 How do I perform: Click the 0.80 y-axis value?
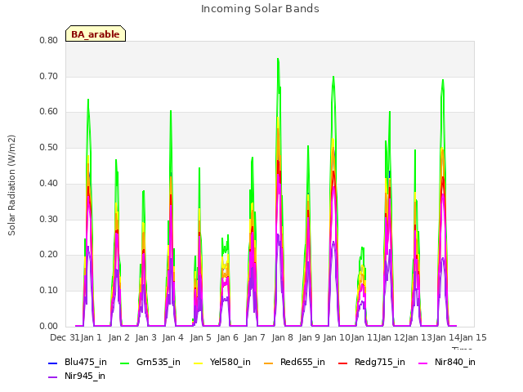[49, 40]
